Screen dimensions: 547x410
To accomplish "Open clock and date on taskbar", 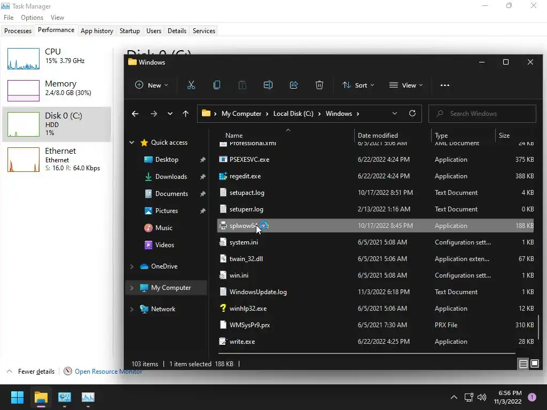I will (507, 397).
